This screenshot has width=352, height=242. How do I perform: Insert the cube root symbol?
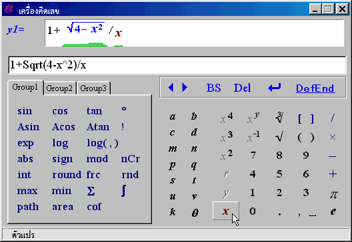pyautogui.click(x=279, y=118)
